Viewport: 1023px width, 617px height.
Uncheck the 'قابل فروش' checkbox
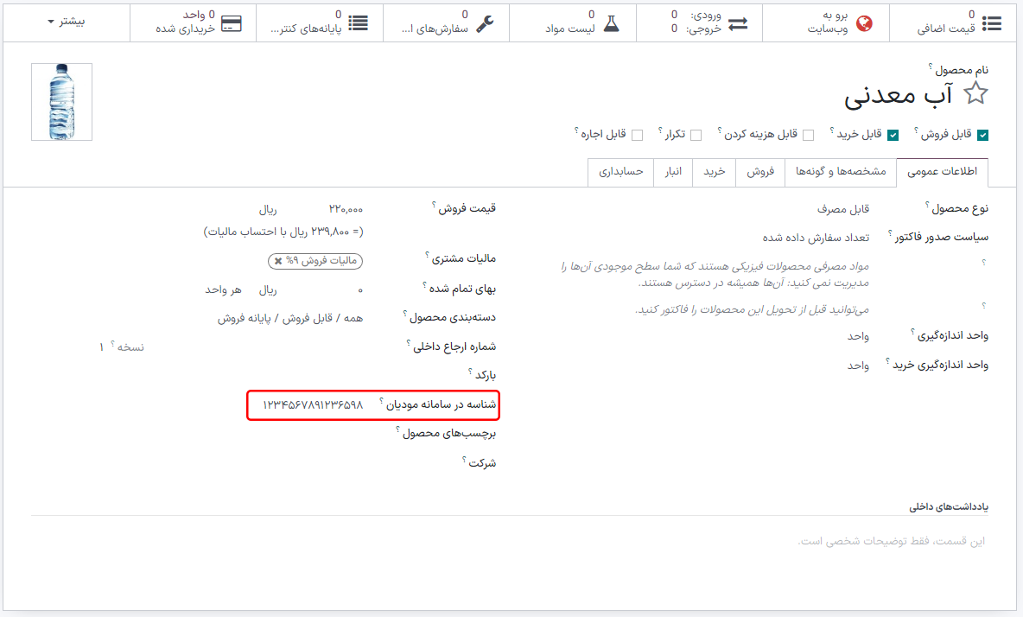tap(982, 135)
